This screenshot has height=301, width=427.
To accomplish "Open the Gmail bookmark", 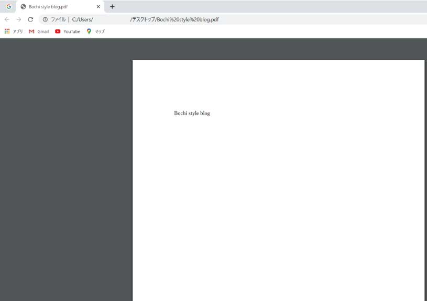I will point(39,31).
